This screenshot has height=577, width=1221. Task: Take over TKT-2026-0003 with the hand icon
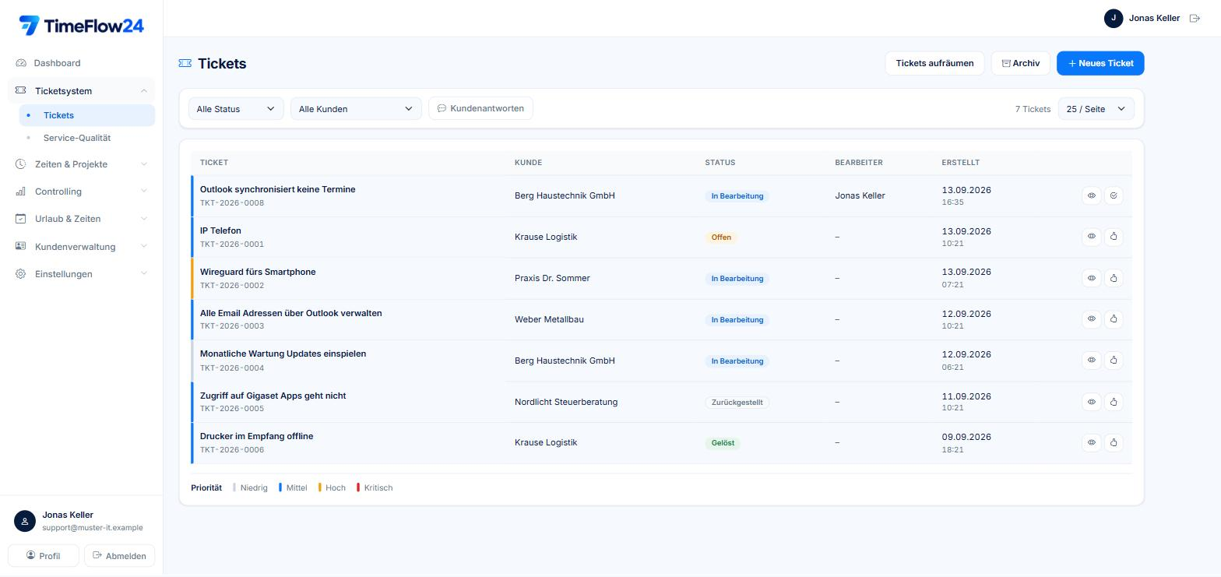[x=1114, y=318]
